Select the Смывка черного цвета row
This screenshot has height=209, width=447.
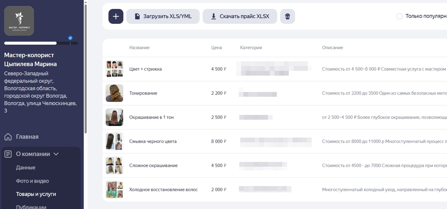(x=275, y=141)
